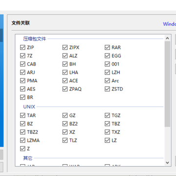Uncheck the LZMA checkbox
This screenshot has width=176, height=176.
coord(22,140)
